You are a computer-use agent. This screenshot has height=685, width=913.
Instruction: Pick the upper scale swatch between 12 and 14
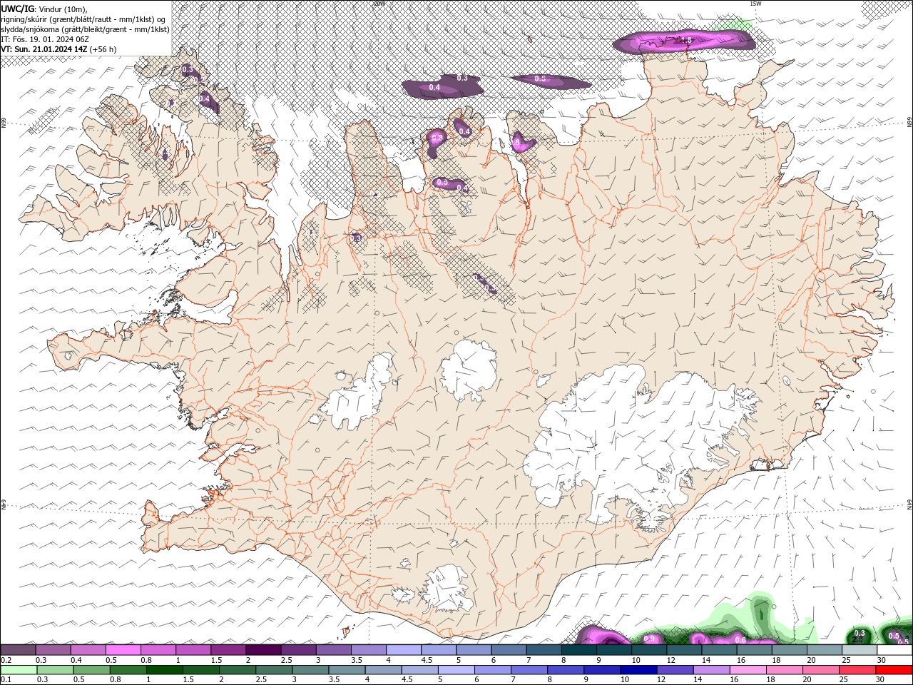click(x=684, y=650)
